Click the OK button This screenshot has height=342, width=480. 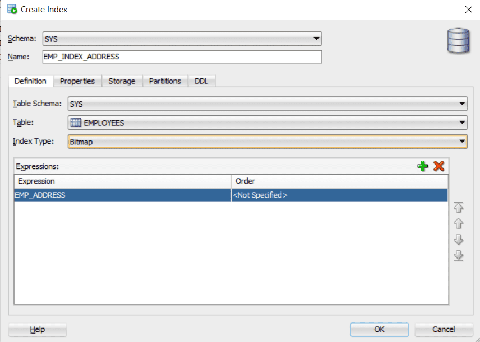click(x=379, y=330)
